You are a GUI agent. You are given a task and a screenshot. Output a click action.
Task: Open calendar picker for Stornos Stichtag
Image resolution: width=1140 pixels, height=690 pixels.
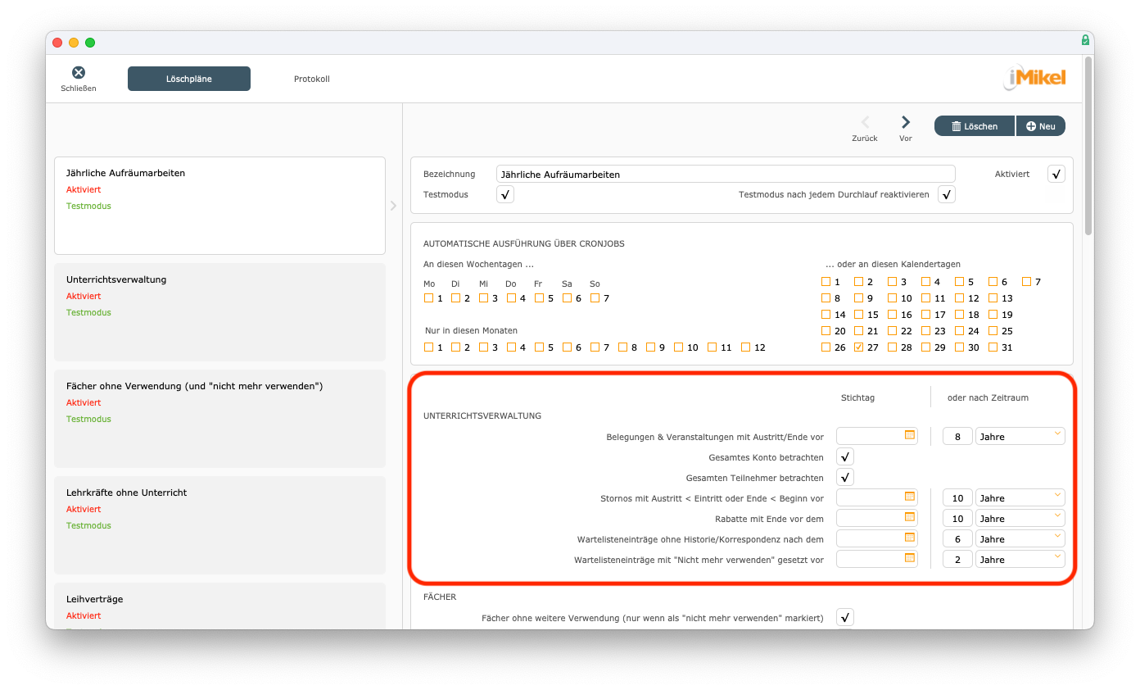click(x=909, y=497)
